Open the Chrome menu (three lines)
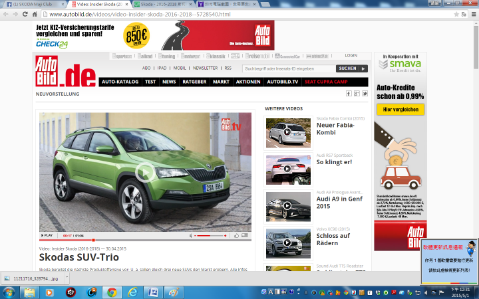 coord(474,15)
